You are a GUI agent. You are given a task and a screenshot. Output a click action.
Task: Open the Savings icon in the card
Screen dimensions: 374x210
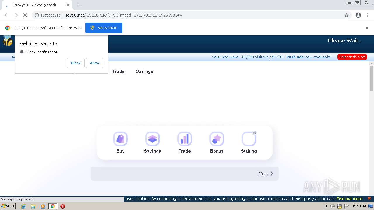click(153, 139)
